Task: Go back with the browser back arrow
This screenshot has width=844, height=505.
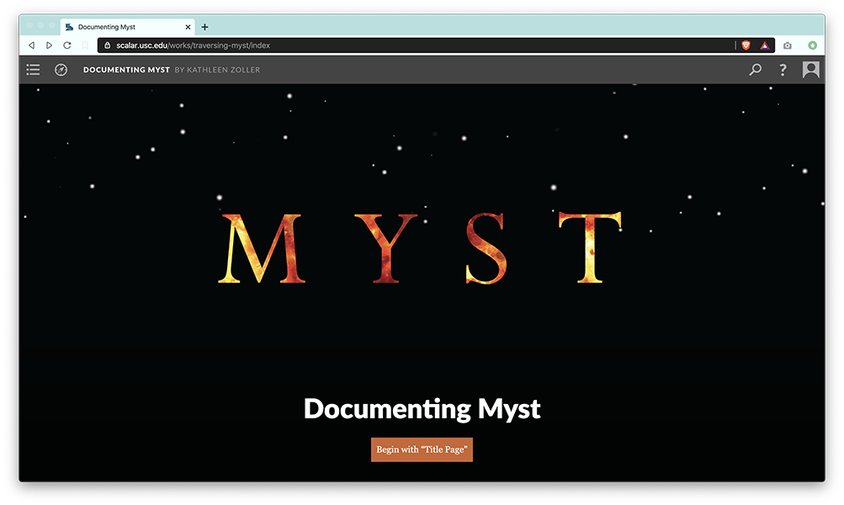Action: (x=32, y=45)
